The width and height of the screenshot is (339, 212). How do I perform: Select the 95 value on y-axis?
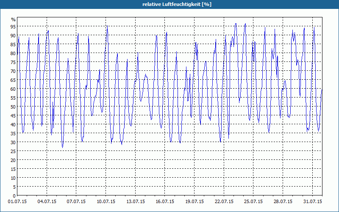[13, 26]
